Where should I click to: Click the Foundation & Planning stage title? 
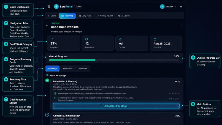pyautogui.click(x=65, y=81)
